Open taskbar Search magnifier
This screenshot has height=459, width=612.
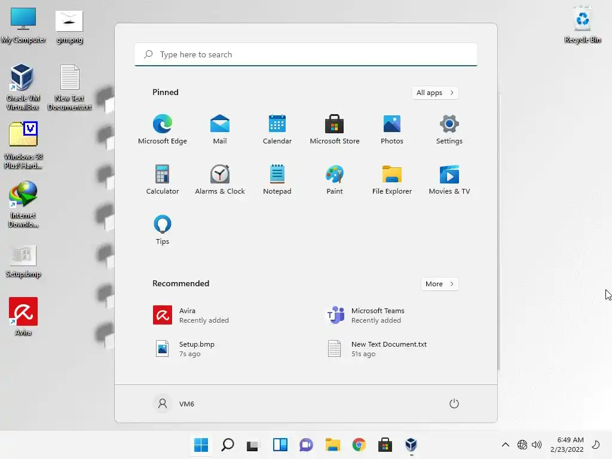228,445
